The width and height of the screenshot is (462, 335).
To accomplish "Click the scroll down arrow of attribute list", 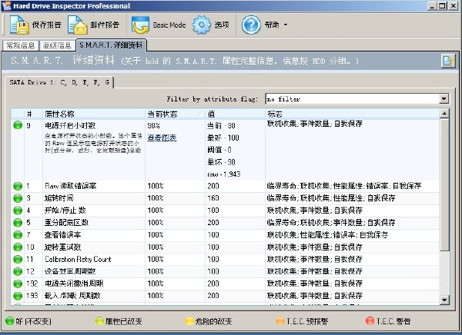I will (444, 300).
